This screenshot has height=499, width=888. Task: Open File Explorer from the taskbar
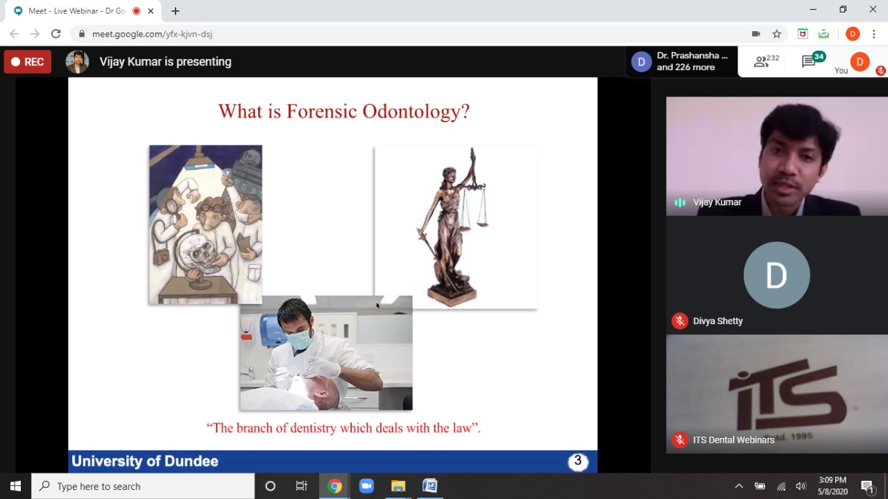pyautogui.click(x=398, y=486)
